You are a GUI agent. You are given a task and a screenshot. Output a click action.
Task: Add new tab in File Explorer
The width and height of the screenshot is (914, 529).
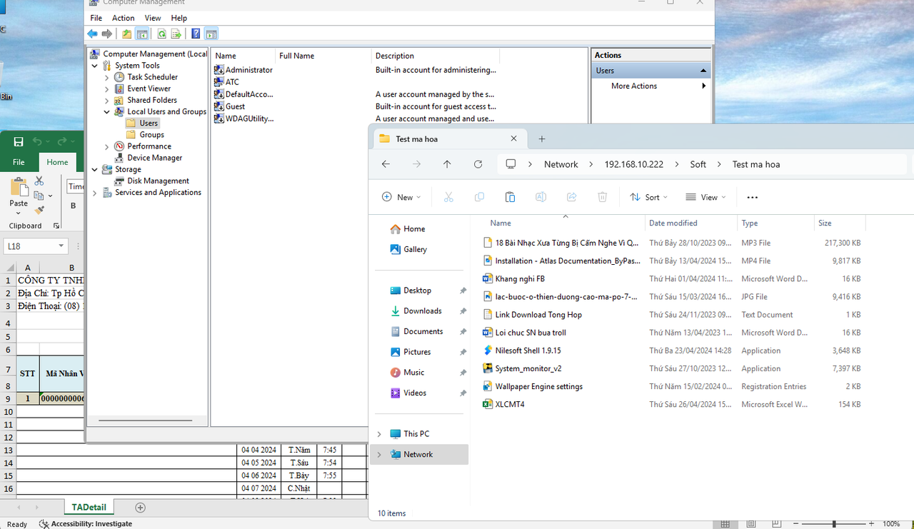click(541, 139)
